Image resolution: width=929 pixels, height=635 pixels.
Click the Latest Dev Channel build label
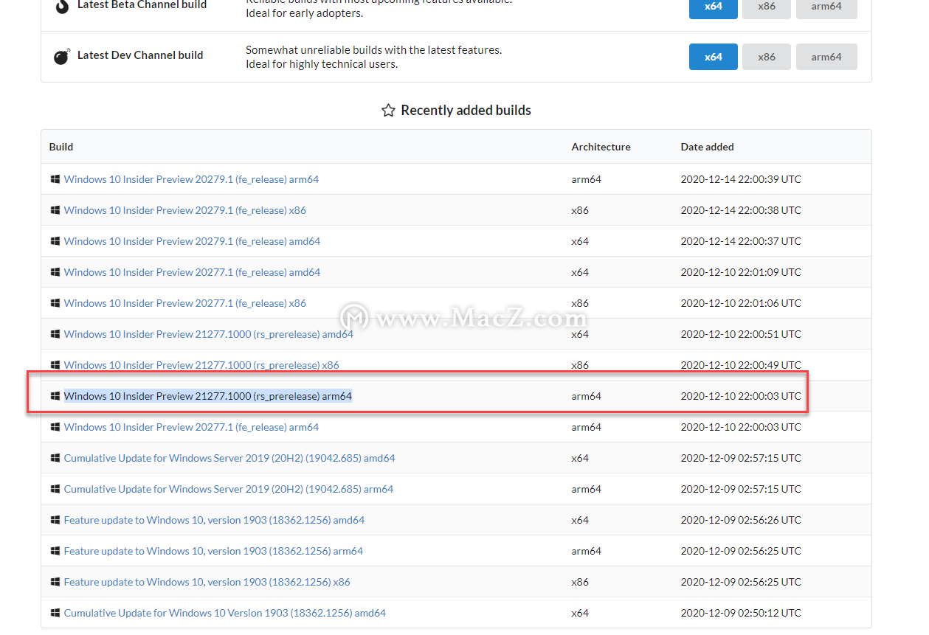[x=140, y=55]
